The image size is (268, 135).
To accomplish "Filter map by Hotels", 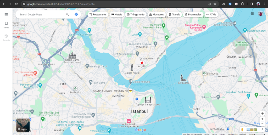I will (x=117, y=15).
